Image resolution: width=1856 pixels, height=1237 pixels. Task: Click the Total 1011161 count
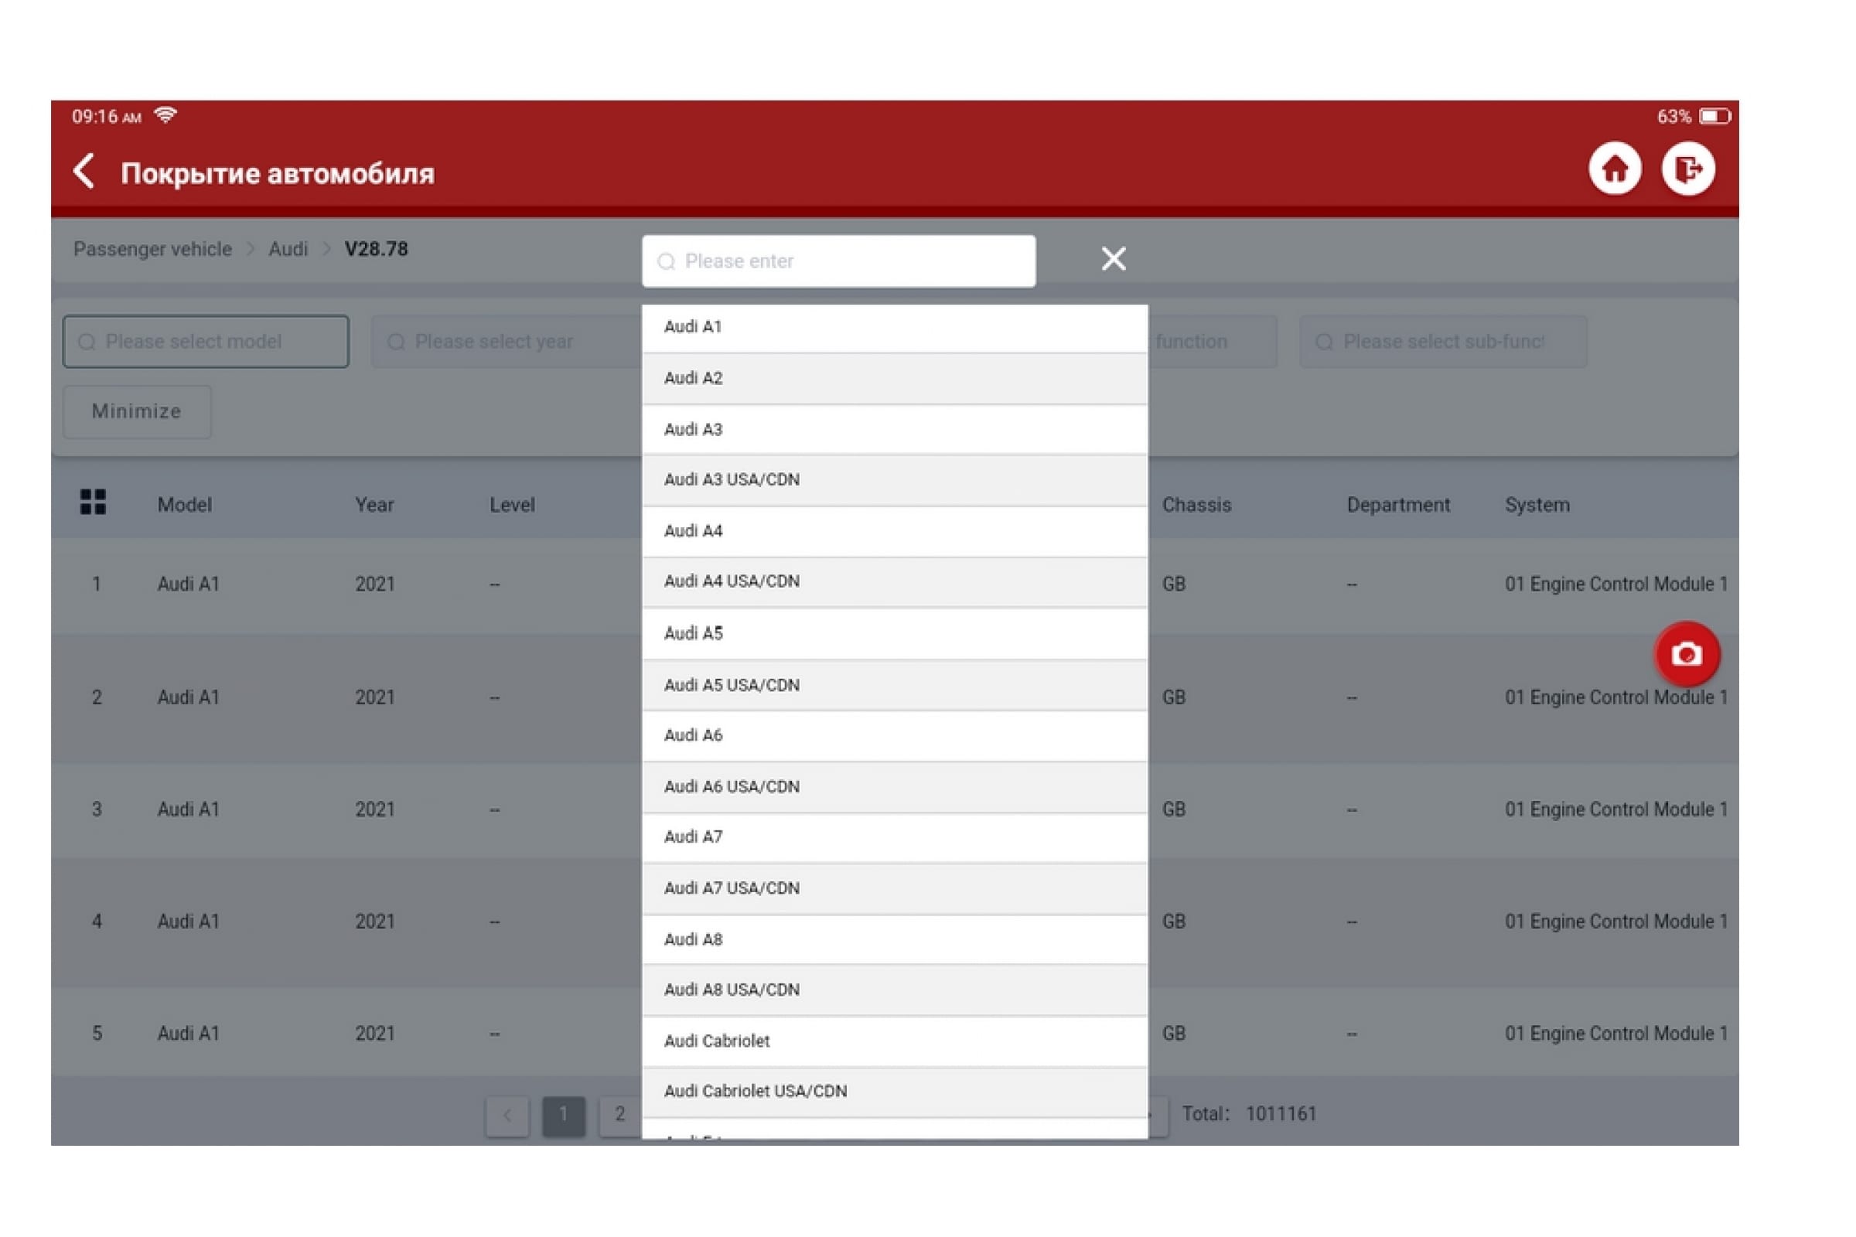pyautogui.click(x=1249, y=1115)
